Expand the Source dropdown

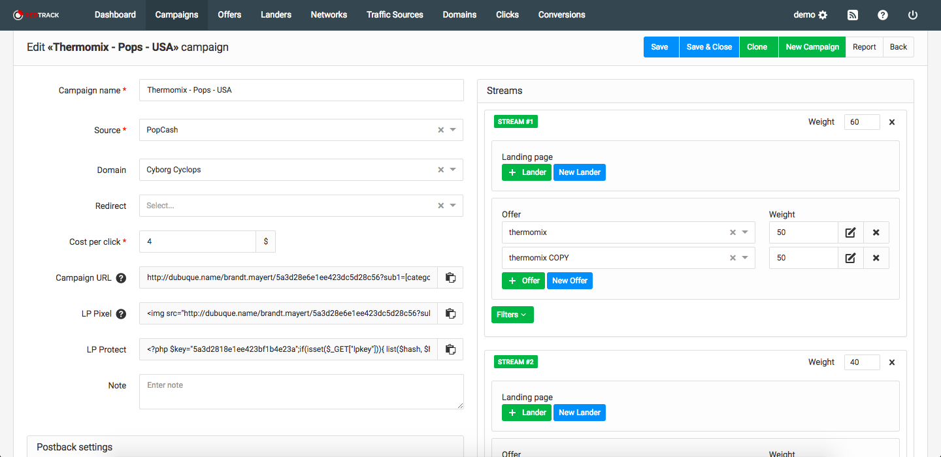[x=454, y=130]
